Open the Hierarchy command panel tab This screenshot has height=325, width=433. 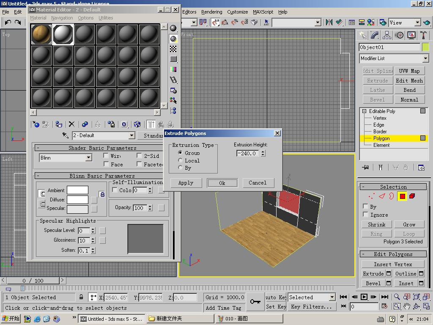point(387,36)
